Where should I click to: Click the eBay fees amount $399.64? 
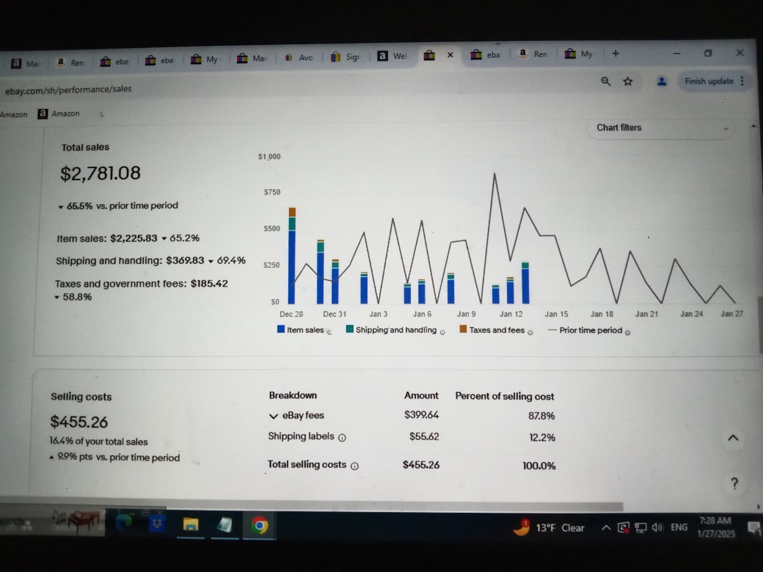pos(422,415)
